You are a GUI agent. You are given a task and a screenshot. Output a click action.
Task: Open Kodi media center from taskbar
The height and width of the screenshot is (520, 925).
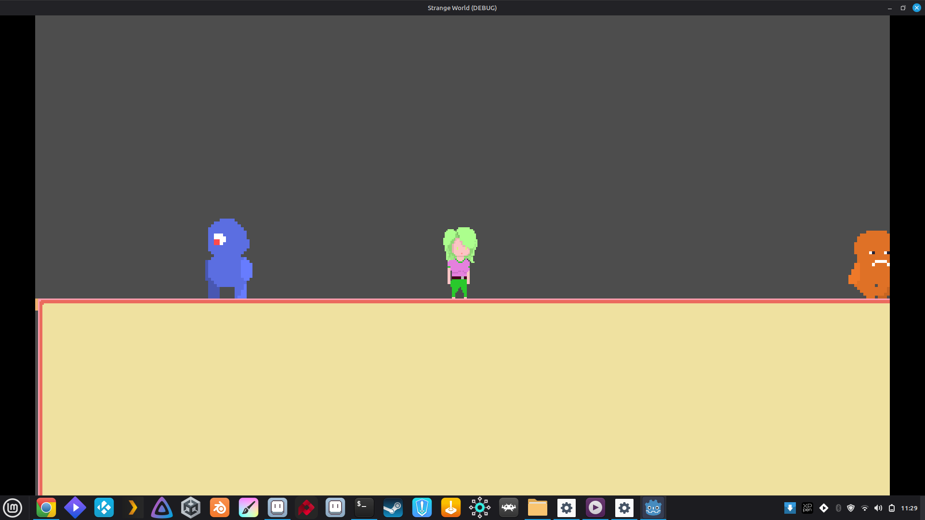point(104,508)
